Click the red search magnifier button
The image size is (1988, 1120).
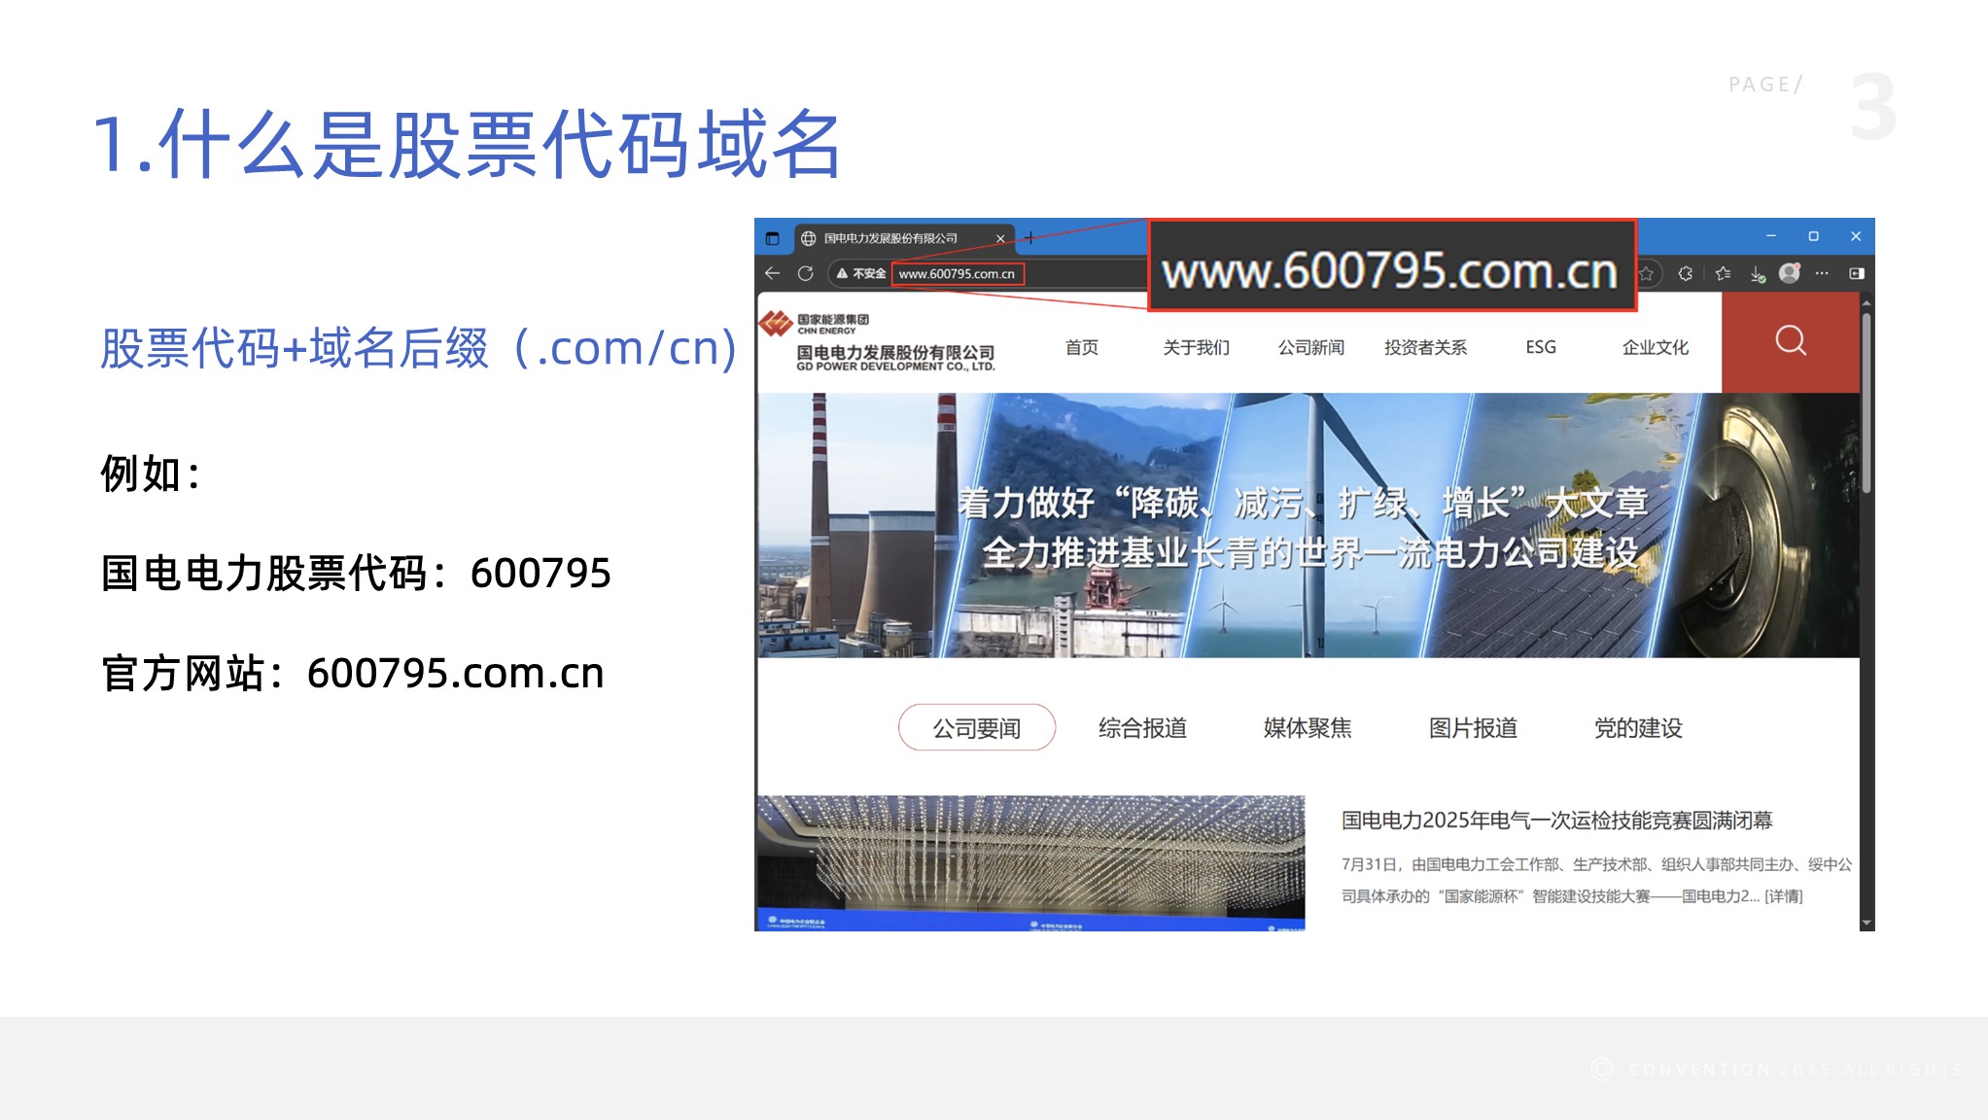pos(1790,341)
